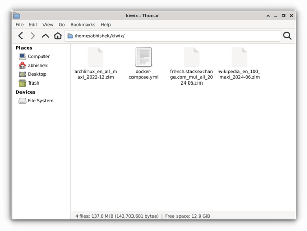Image resolution: width=307 pixels, height=231 pixels.
Task: Select the docker-compose.yml file icon
Action: coord(143,57)
